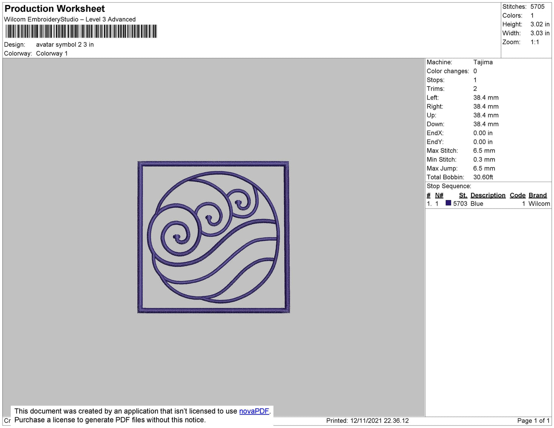Click the blue thread color swatch
554x428 pixels.
pos(448,203)
